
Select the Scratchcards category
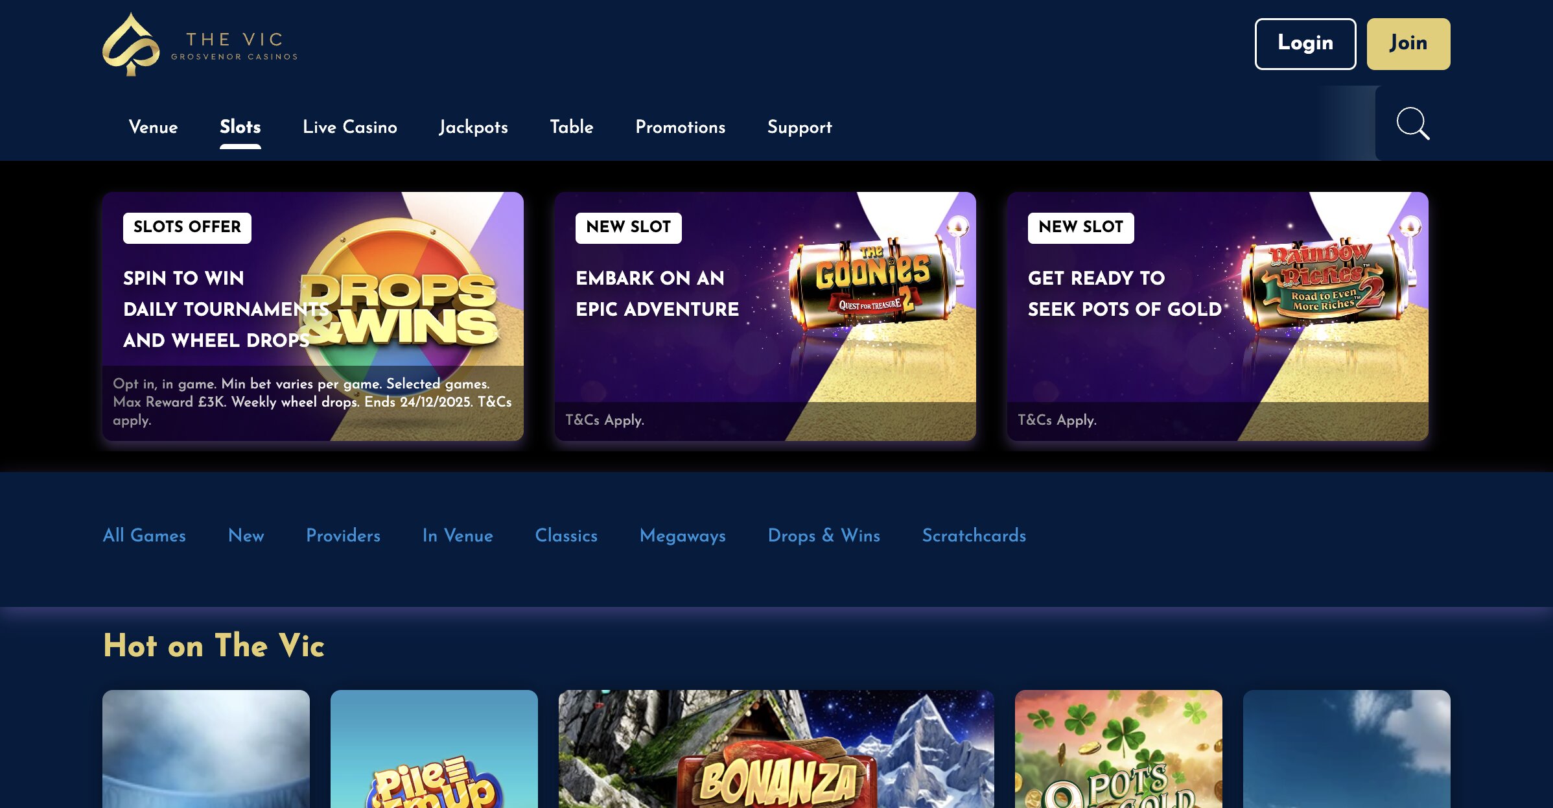pyautogui.click(x=974, y=536)
